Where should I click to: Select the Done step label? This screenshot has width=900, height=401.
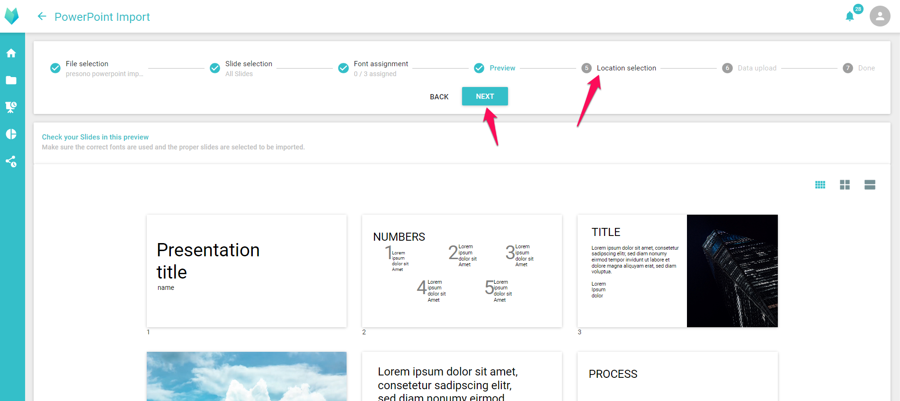(866, 68)
